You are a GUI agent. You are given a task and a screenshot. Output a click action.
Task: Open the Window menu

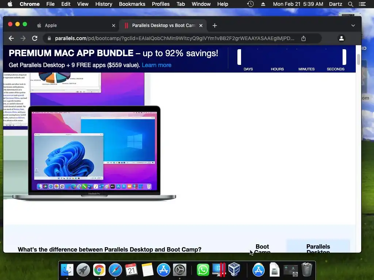(x=201, y=4)
